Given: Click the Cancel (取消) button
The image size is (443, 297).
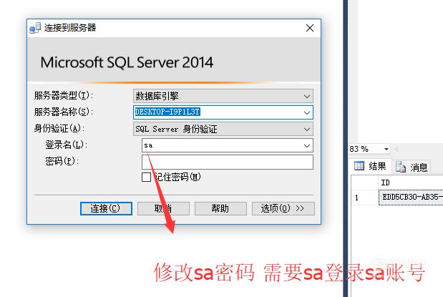Looking at the screenshot, I should click(163, 208).
